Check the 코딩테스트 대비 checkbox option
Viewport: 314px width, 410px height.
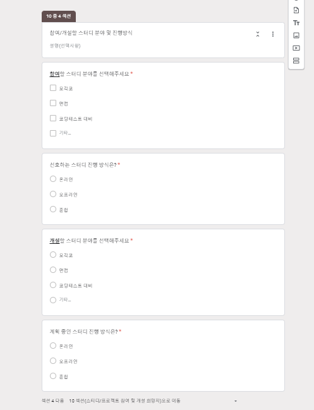(53, 118)
